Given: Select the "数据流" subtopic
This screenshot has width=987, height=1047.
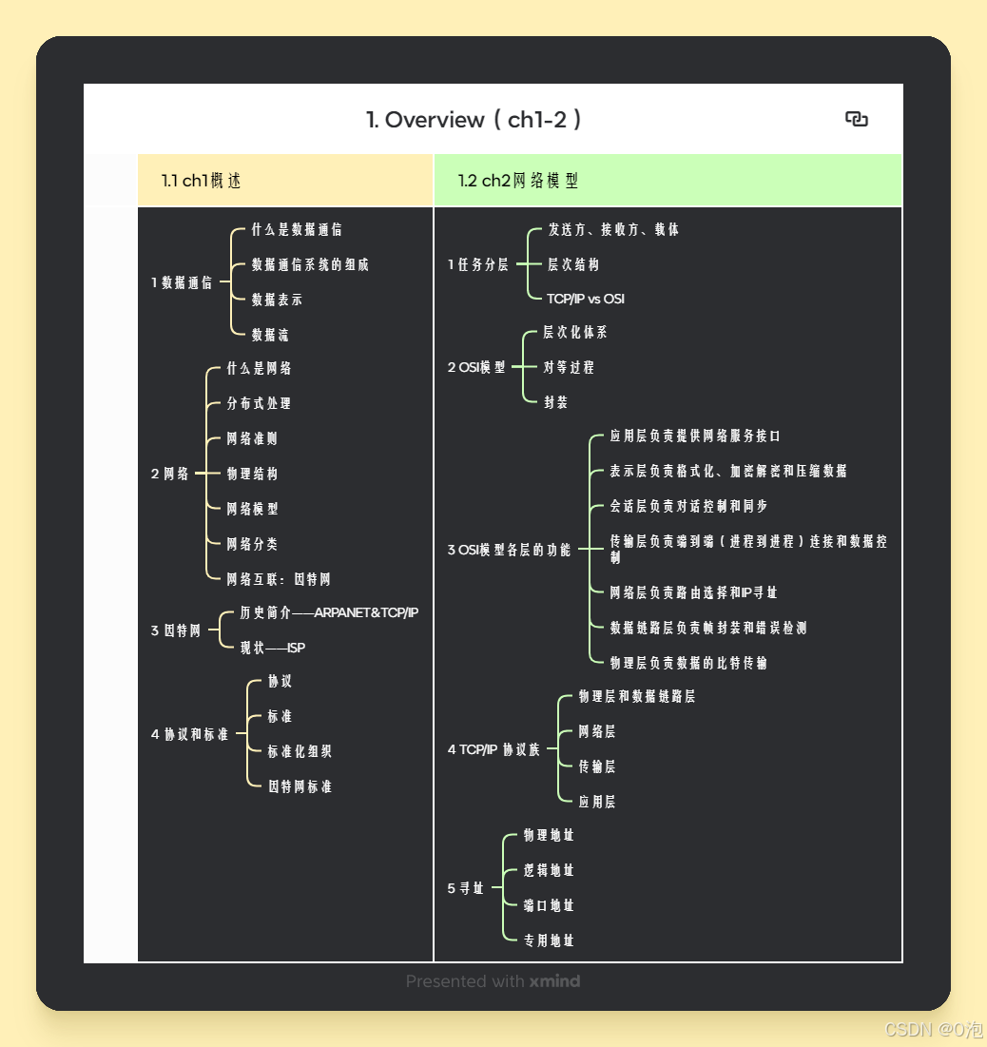Looking at the screenshot, I should click(270, 335).
